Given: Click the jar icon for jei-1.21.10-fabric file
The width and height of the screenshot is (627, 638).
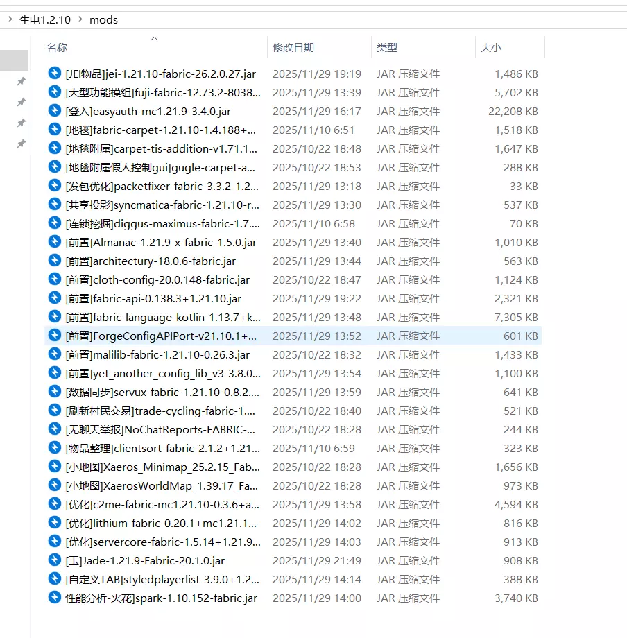Looking at the screenshot, I should pos(55,74).
